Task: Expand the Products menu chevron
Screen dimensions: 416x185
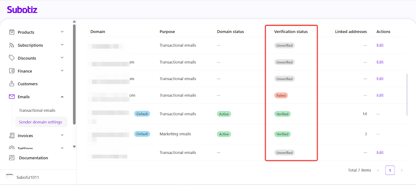Action: coord(62,32)
